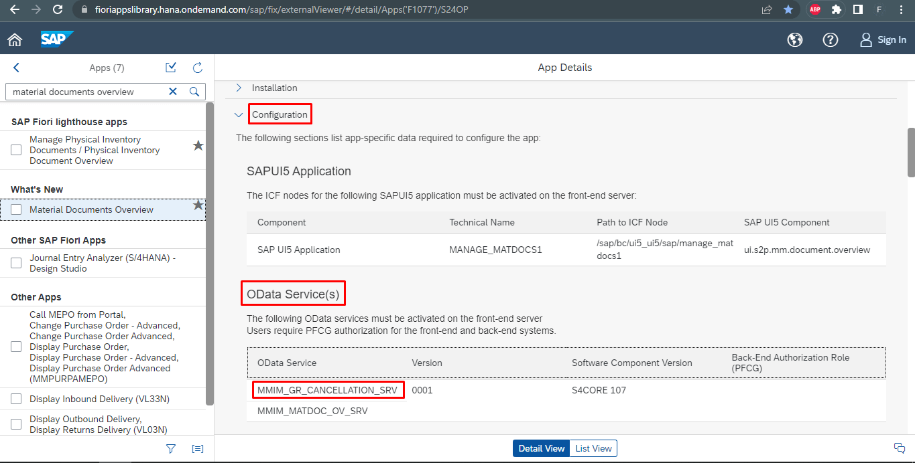Click the sort icon at panel bottom

pyautogui.click(x=197, y=448)
